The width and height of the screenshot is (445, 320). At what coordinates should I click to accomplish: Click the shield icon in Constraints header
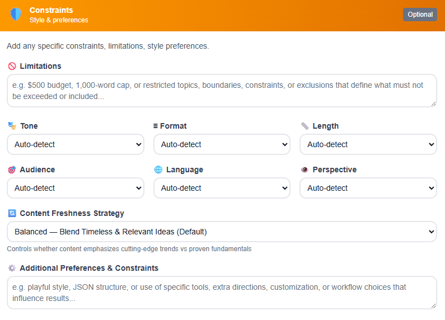[16, 15]
